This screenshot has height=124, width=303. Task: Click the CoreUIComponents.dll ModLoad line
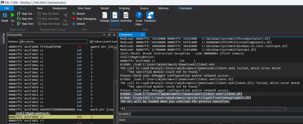coord(196,42)
